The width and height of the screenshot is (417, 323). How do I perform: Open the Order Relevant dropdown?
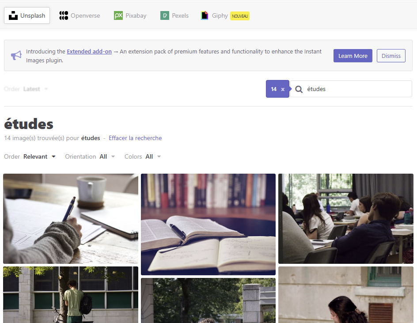(x=40, y=156)
